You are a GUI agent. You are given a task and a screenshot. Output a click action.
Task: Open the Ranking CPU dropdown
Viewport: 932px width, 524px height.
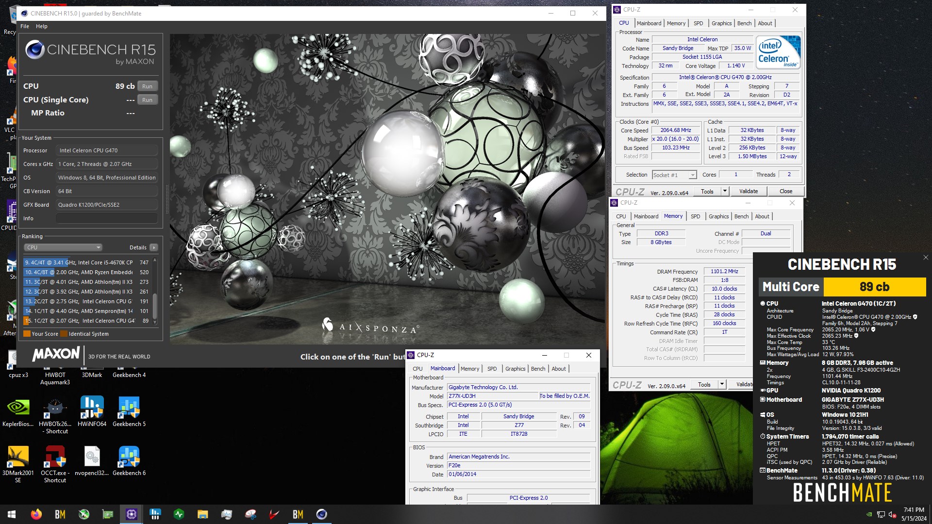(x=63, y=247)
